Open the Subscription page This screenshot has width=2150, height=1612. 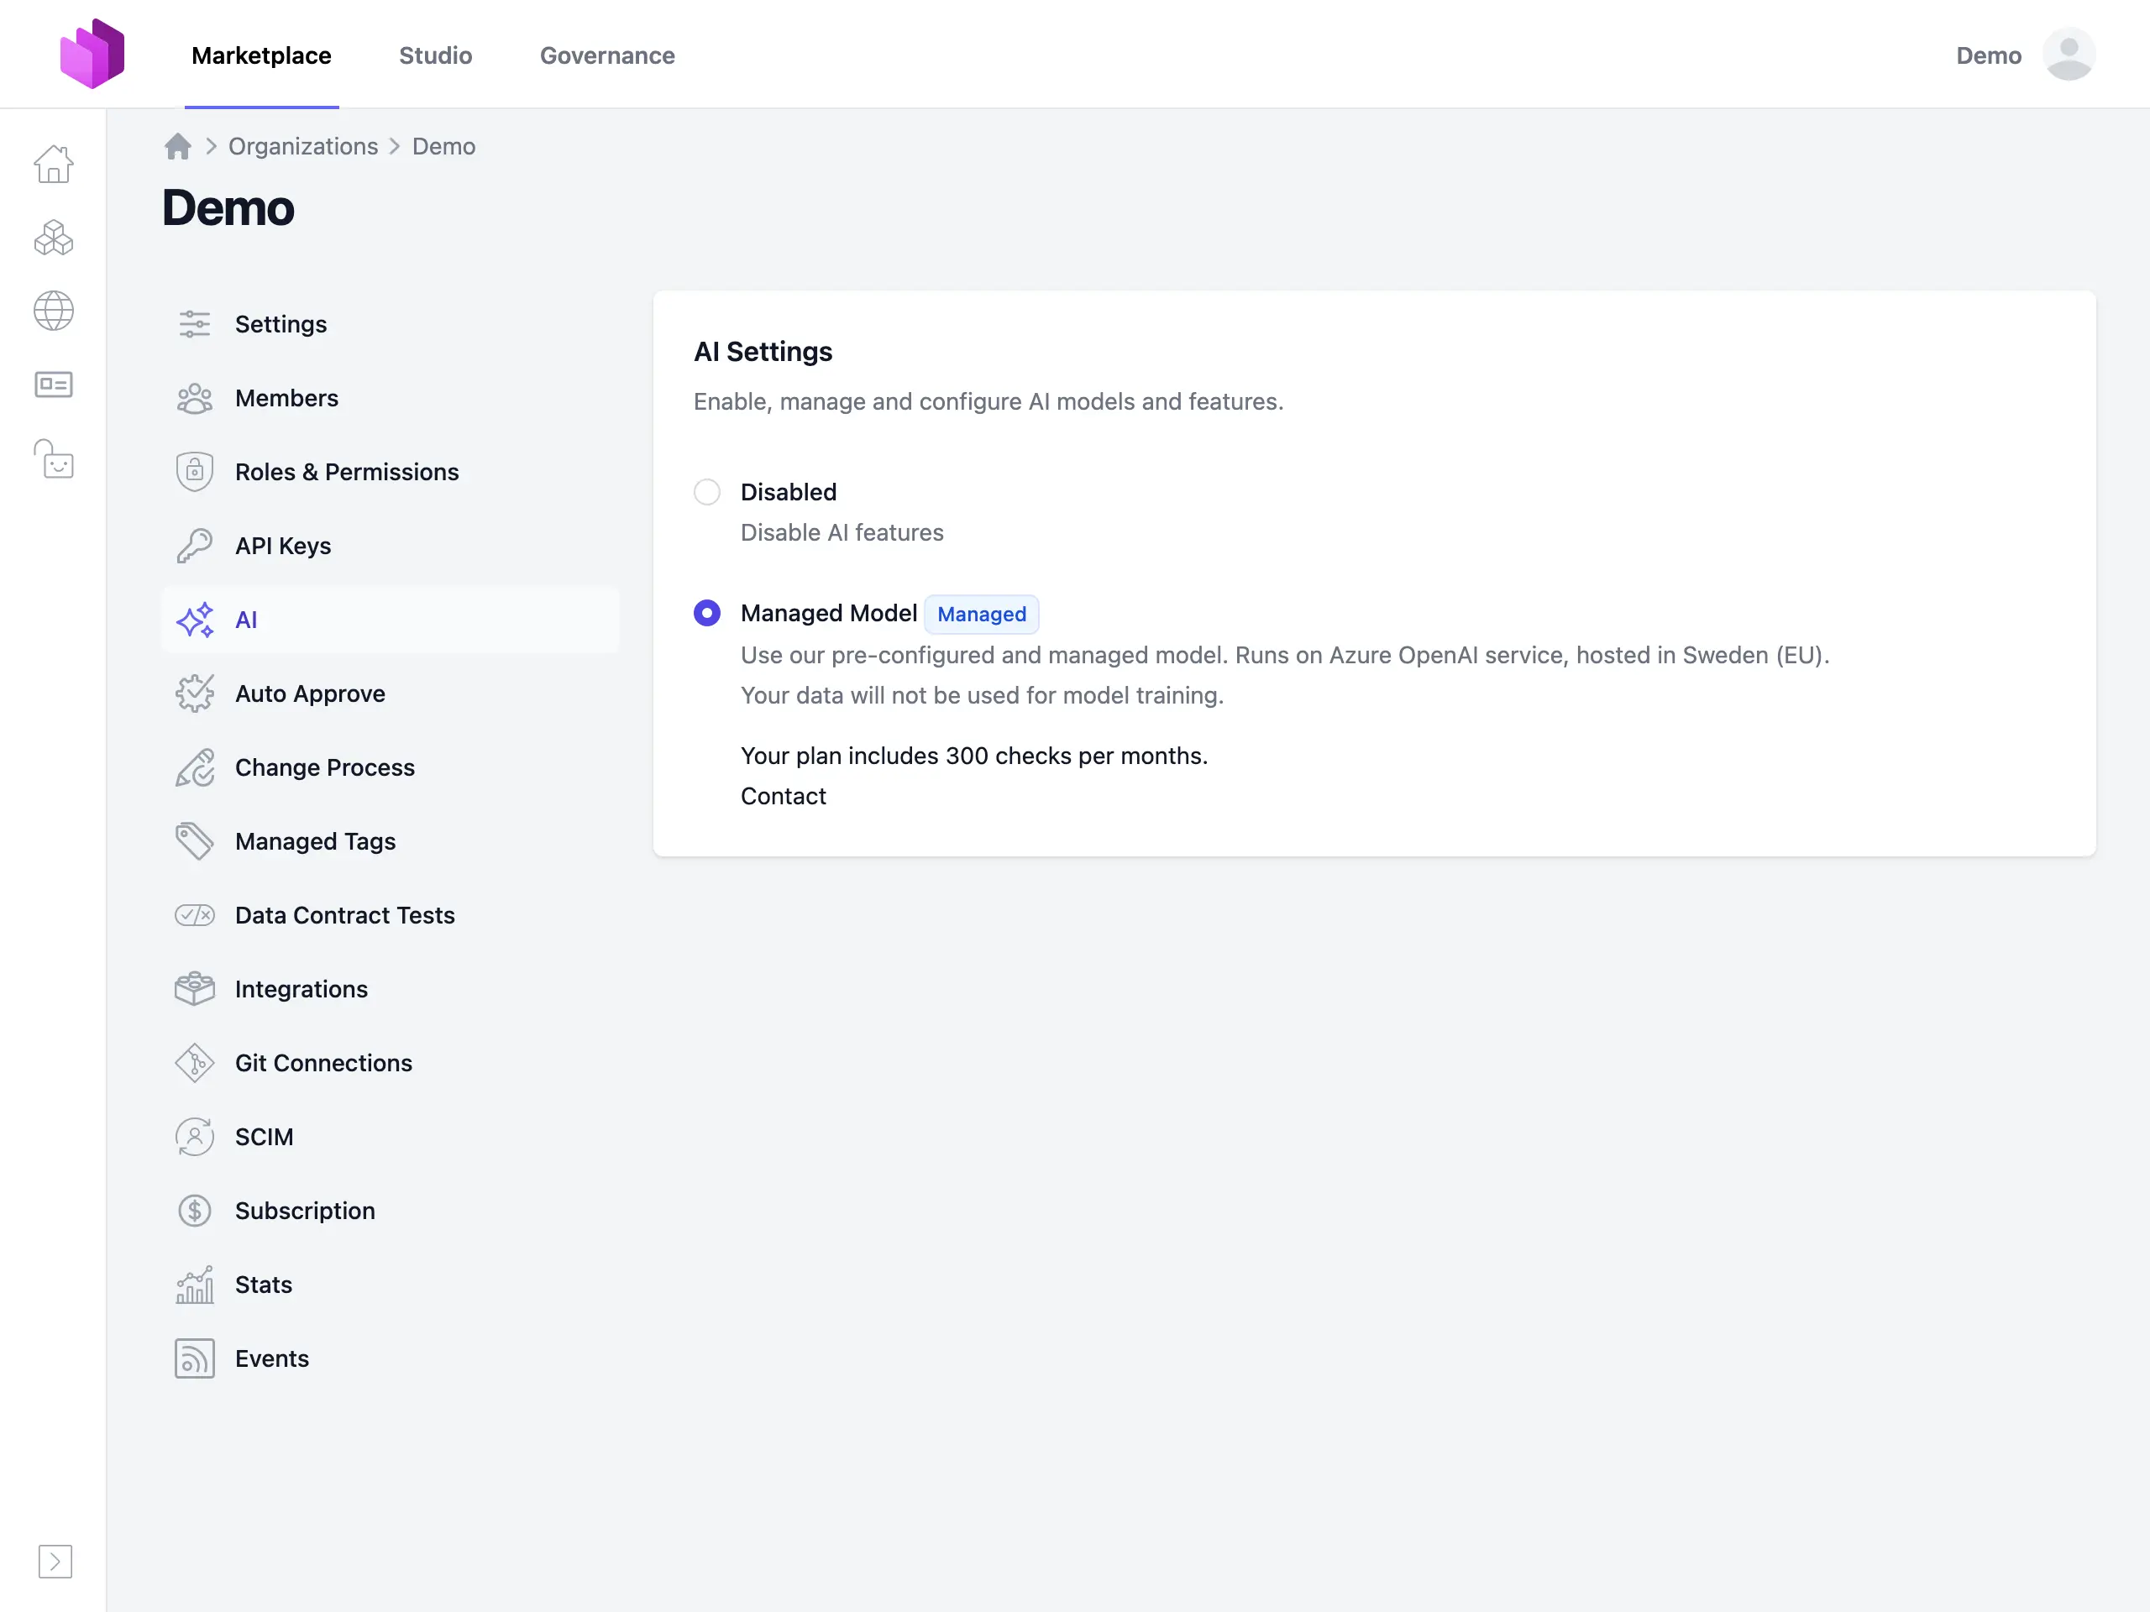click(304, 1211)
